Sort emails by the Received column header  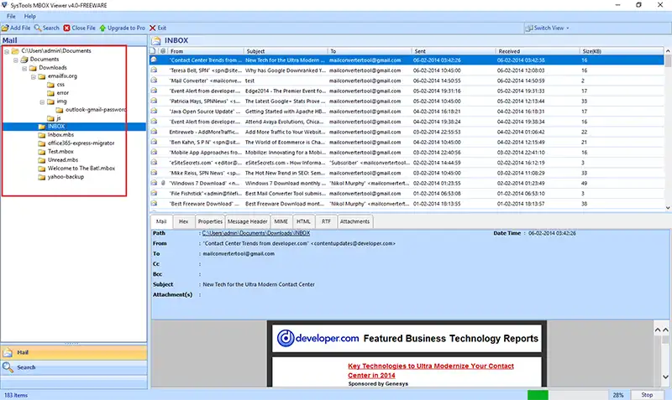click(533, 51)
